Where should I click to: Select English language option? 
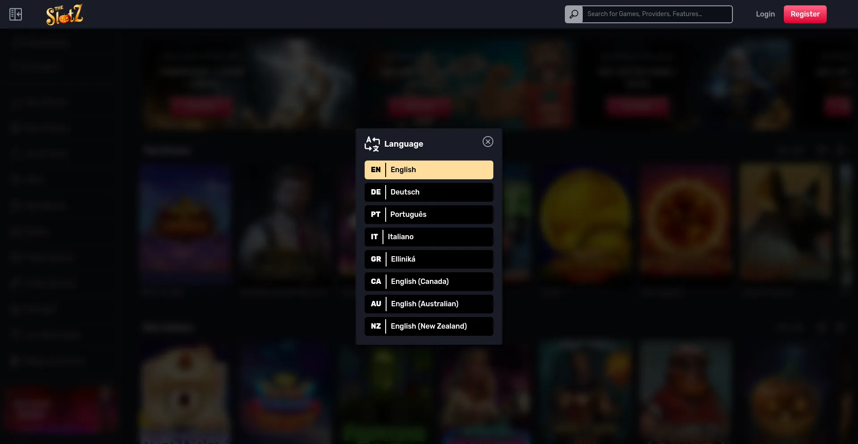click(429, 170)
